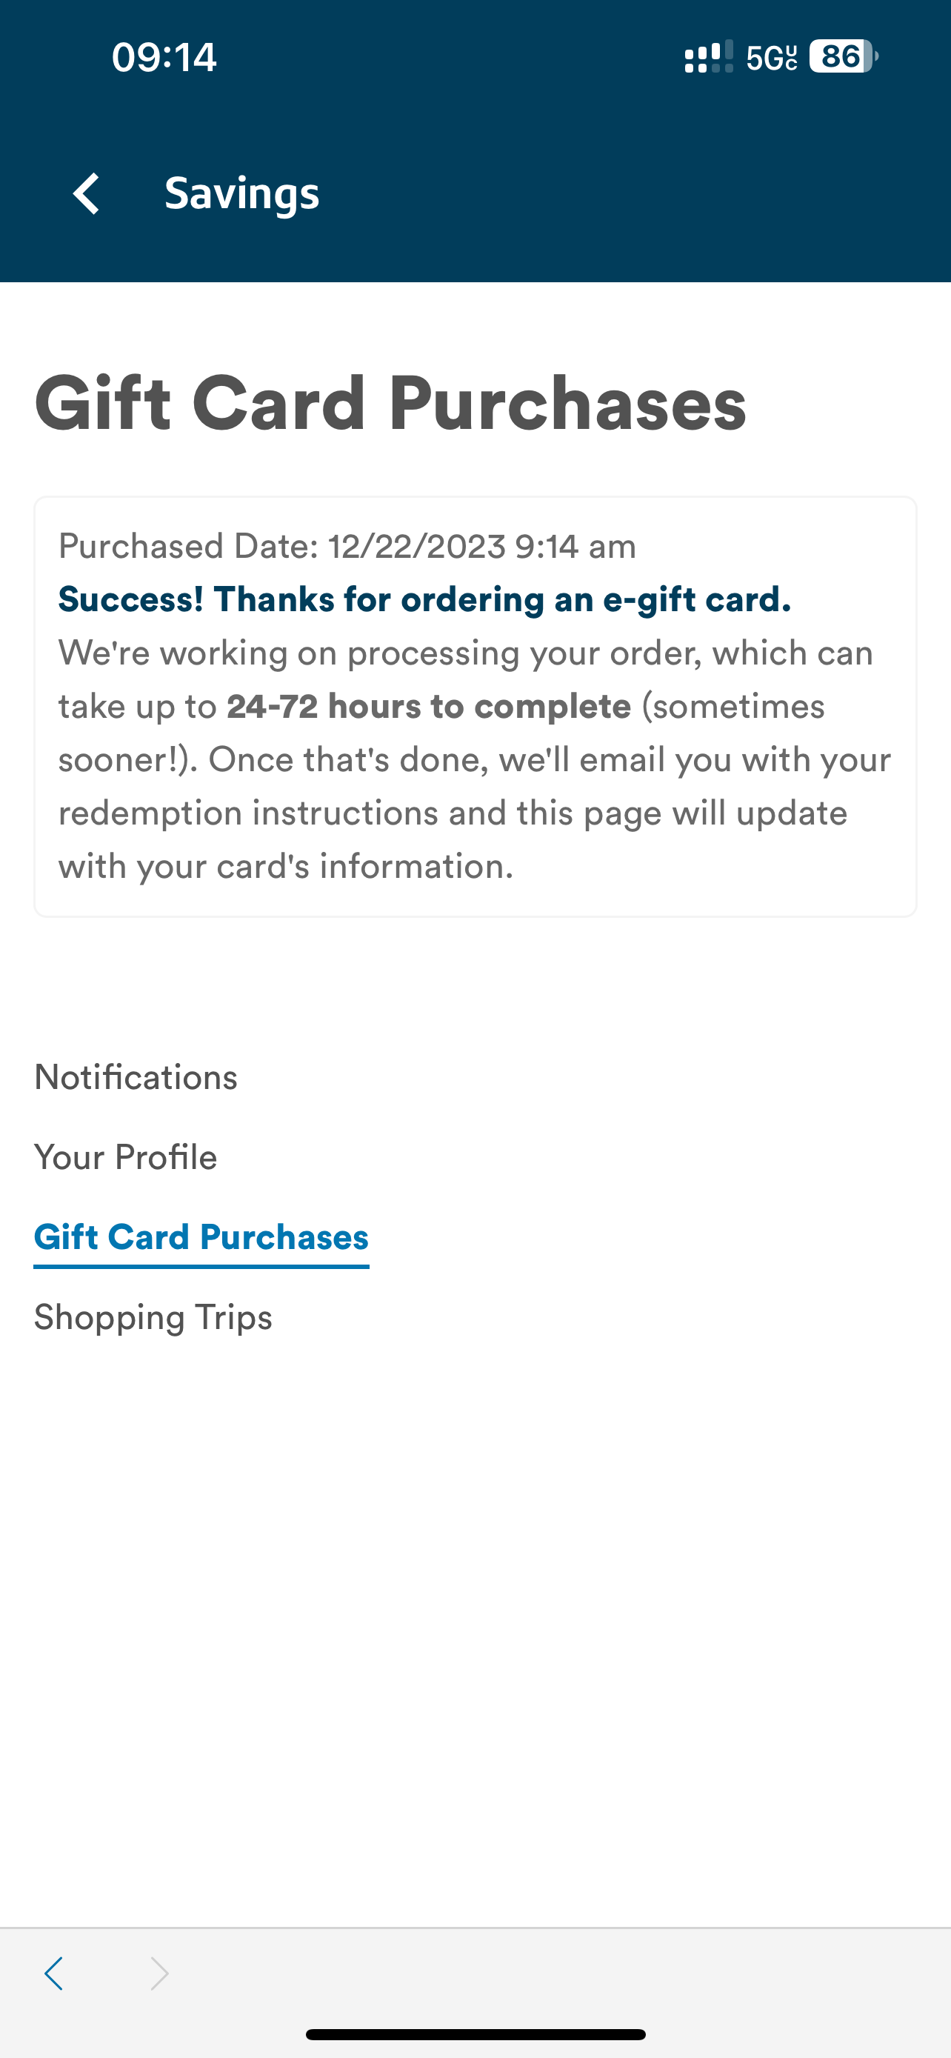Tap the back chevron beside Savings
Screen dimensions: 951x2058
[86, 193]
